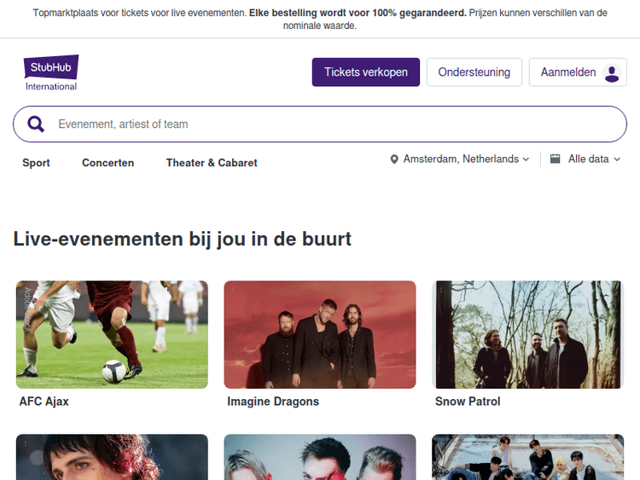
Task: Open the Theater & Cabaret menu
Action: point(212,163)
